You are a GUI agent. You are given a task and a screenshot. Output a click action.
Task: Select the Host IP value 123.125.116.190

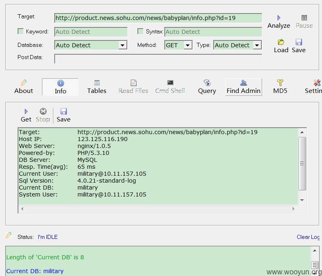pos(102,139)
